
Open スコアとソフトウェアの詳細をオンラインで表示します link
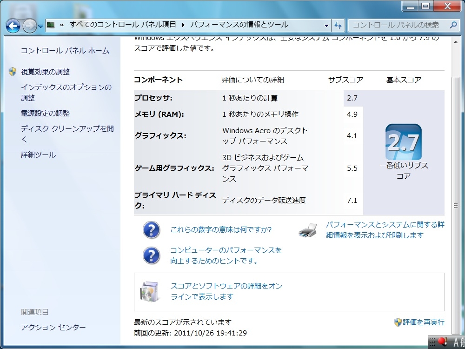(x=226, y=291)
